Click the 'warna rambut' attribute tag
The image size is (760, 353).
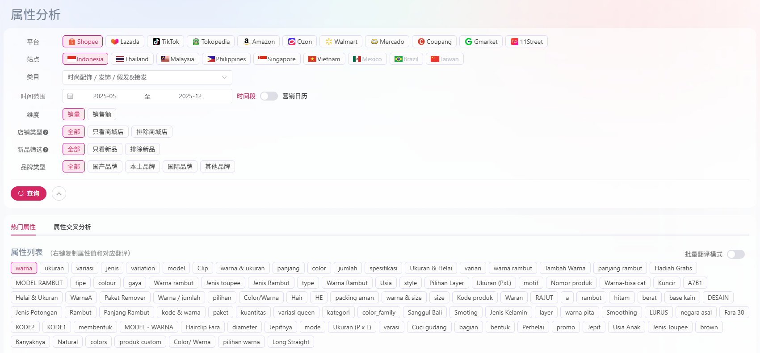(512, 268)
